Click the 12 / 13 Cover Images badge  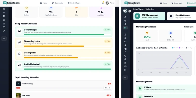pyautogui.click(x=107, y=30)
